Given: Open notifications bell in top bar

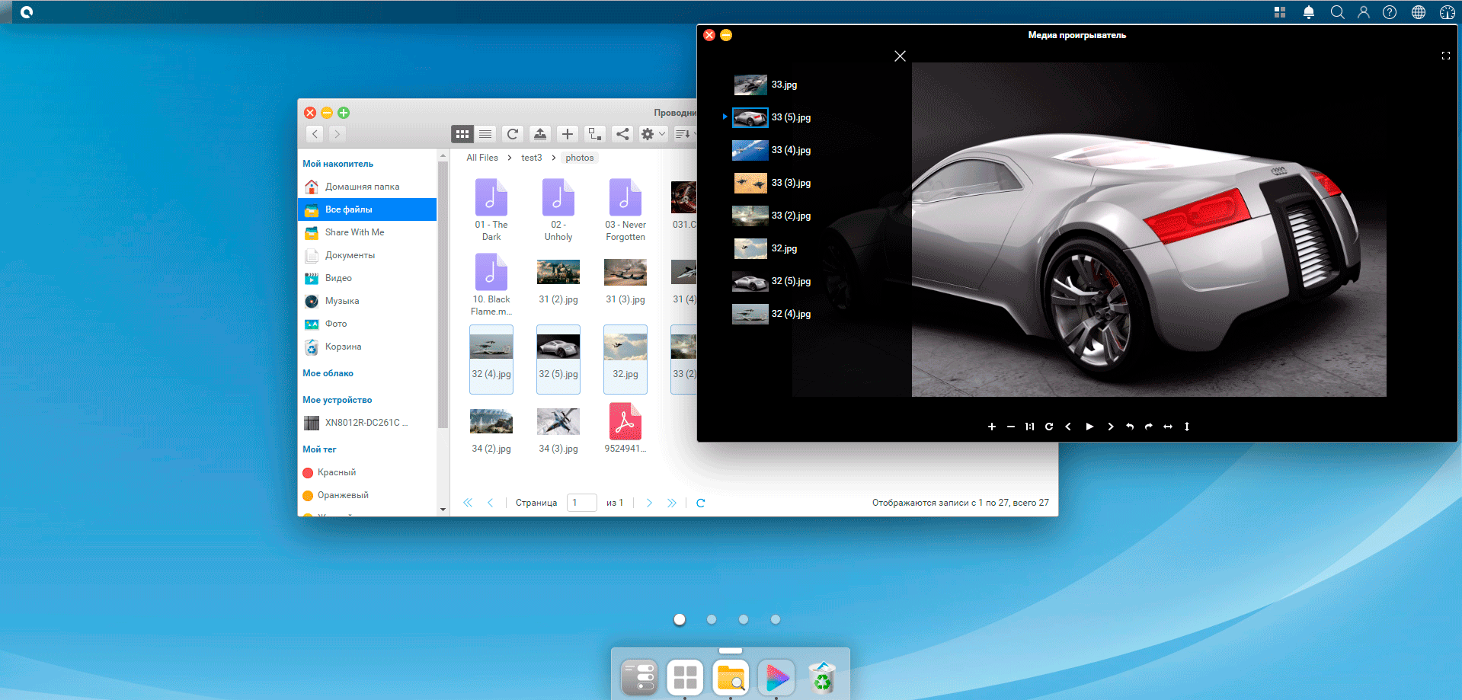Looking at the screenshot, I should pos(1309,12).
